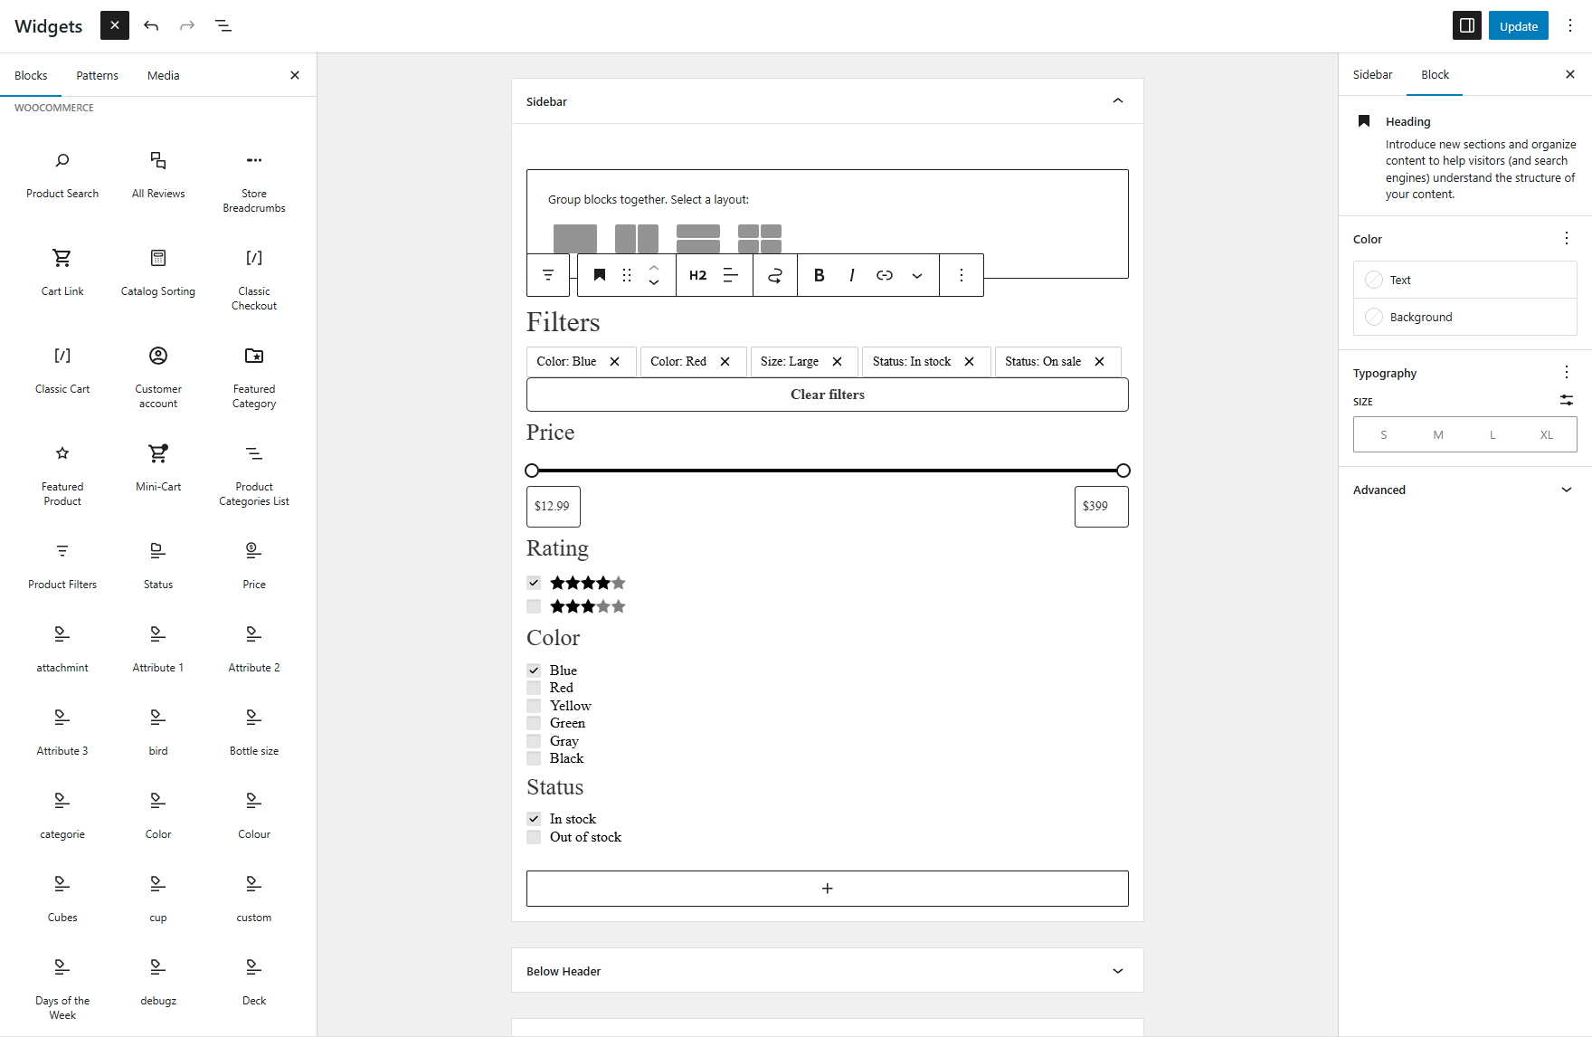Viewport: 1592px width, 1037px height.
Task: Collapse the Sidebar widget area
Action: tap(1117, 101)
